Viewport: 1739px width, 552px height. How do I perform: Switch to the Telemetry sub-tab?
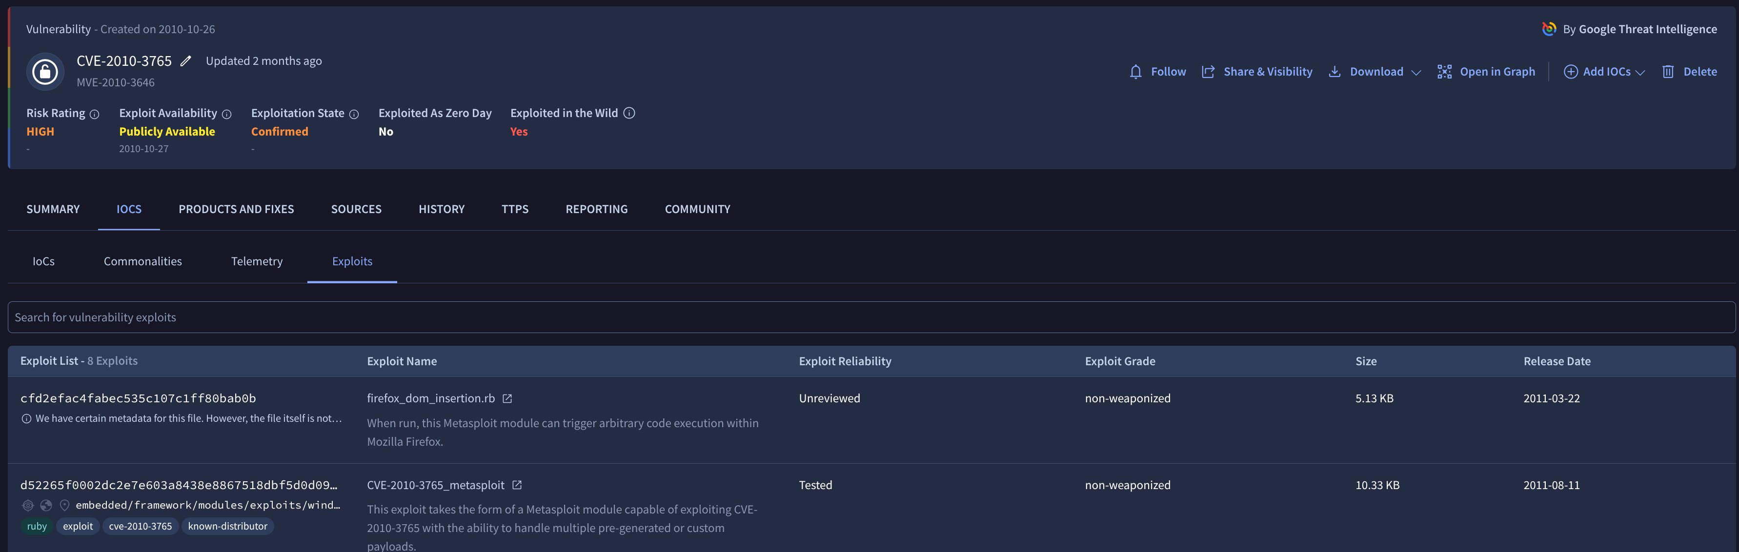point(257,261)
